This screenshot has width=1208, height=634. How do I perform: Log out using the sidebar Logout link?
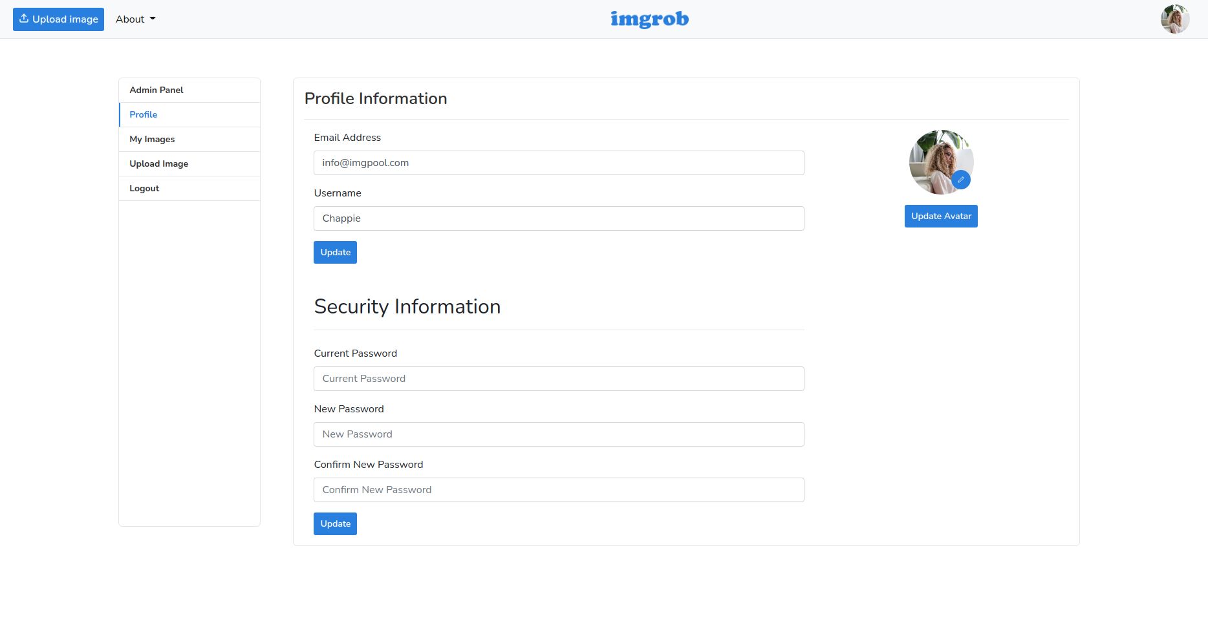coord(144,188)
